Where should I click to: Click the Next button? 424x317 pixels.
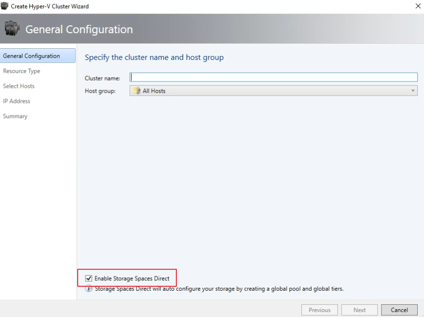pos(360,310)
